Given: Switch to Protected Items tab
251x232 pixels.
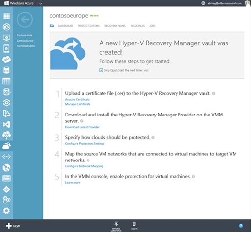Looking at the screenshot, I should 89,26.
